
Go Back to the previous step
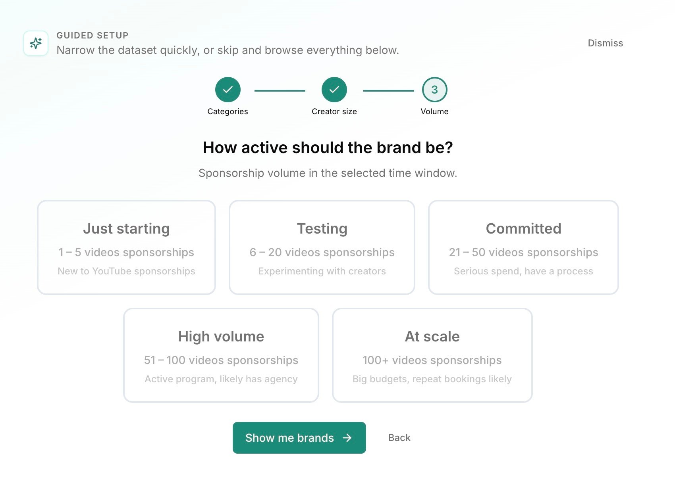coord(399,438)
